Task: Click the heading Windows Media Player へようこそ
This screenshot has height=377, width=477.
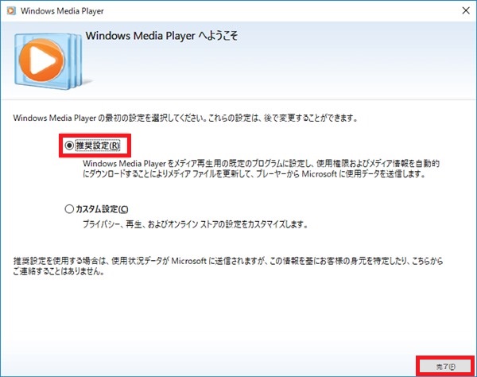Action: (161, 36)
